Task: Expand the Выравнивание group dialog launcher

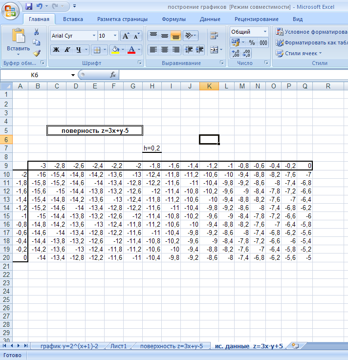Action: pyautogui.click(x=222, y=63)
